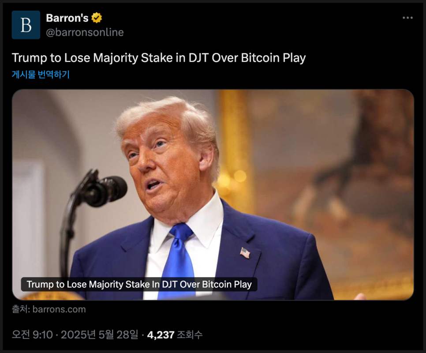Click the gold verified badge
The height and width of the screenshot is (353, 426).
click(97, 18)
